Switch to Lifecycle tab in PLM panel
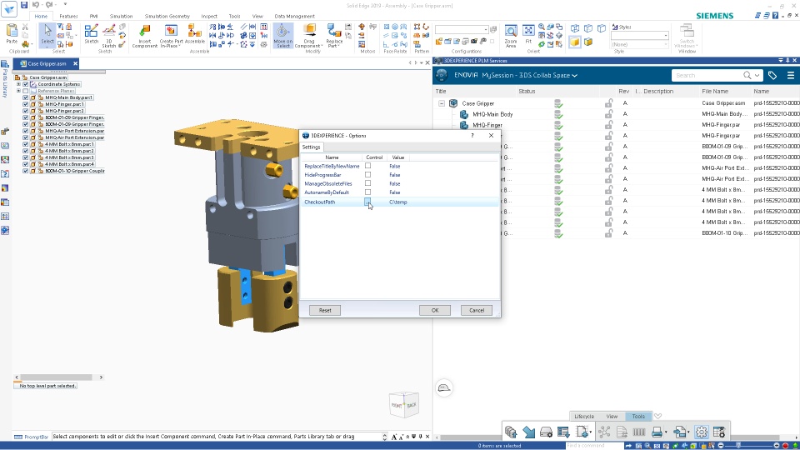The width and height of the screenshot is (800, 450). pos(584,417)
